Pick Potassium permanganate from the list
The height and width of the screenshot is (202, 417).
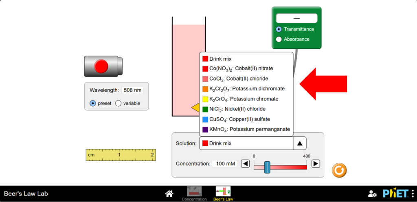click(246, 130)
